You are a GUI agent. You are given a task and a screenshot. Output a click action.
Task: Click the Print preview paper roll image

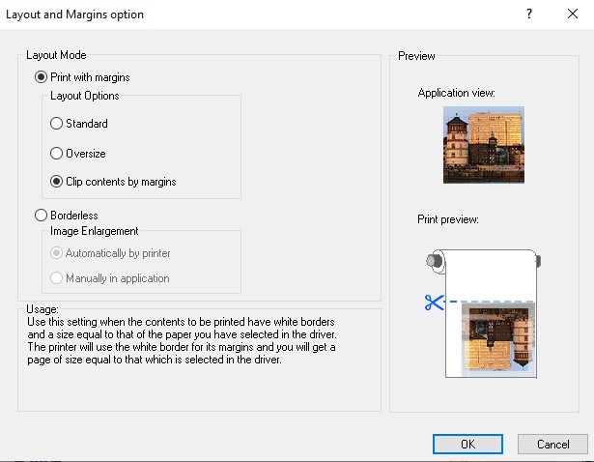pyautogui.click(x=484, y=313)
